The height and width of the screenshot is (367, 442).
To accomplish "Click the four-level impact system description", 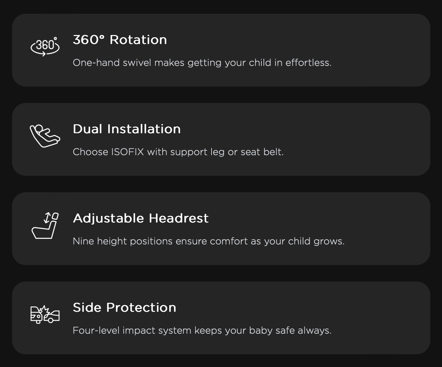I will click(202, 331).
